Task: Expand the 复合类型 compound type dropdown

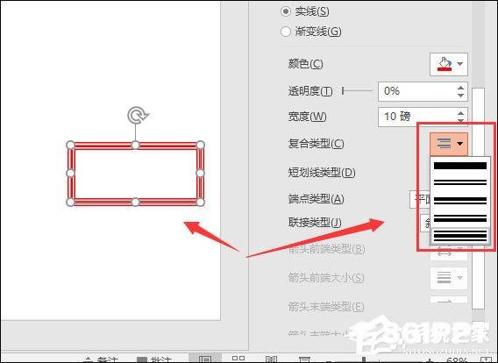Action: [x=448, y=144]
